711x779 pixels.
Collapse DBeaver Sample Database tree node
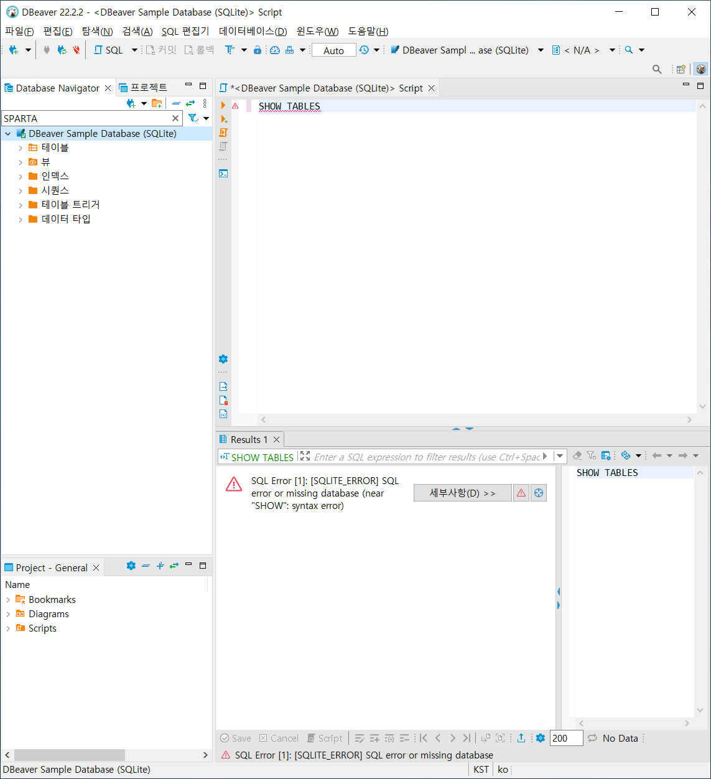7,134
